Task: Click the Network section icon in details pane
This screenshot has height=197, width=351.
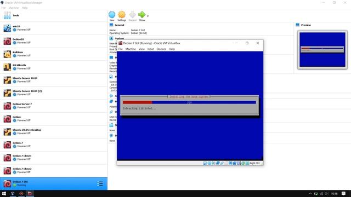Action: pyautogui.click(x=111, y=101)
